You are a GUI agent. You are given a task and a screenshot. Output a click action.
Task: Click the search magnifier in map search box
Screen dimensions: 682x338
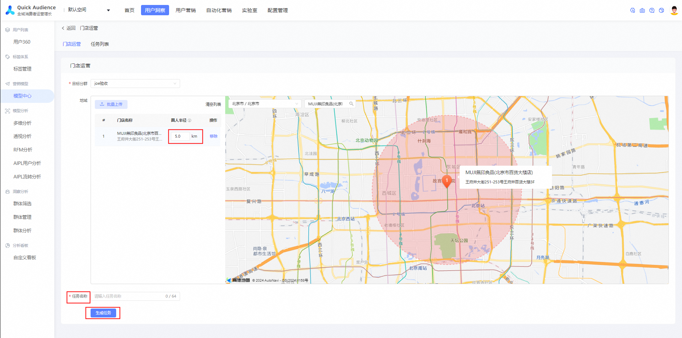pos(351,104)
